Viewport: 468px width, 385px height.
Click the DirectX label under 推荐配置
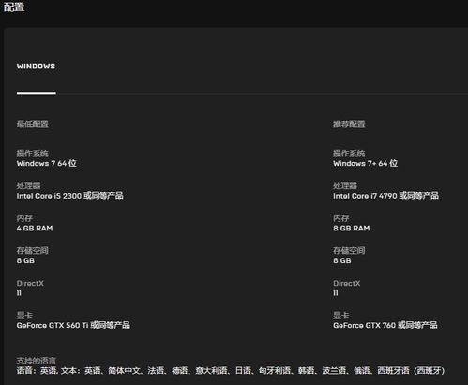347,283
